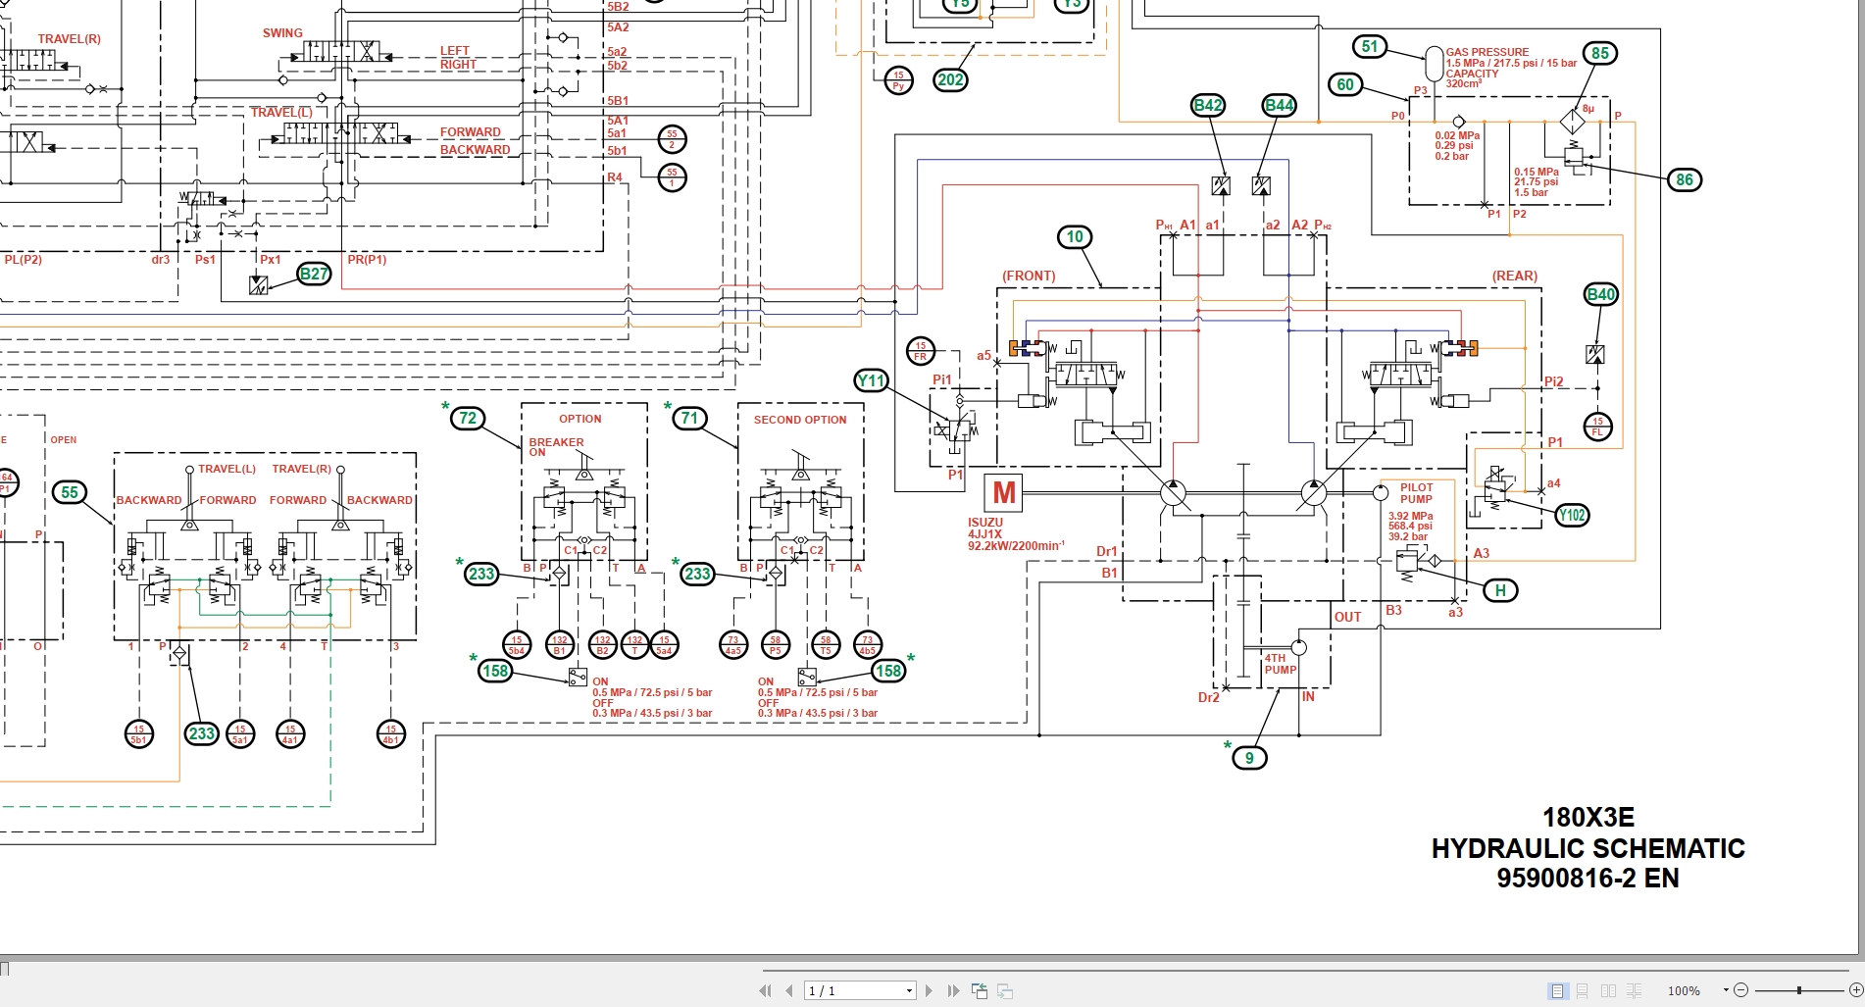
Task: Jump to the last page
Action: click(x=952, y=990)
